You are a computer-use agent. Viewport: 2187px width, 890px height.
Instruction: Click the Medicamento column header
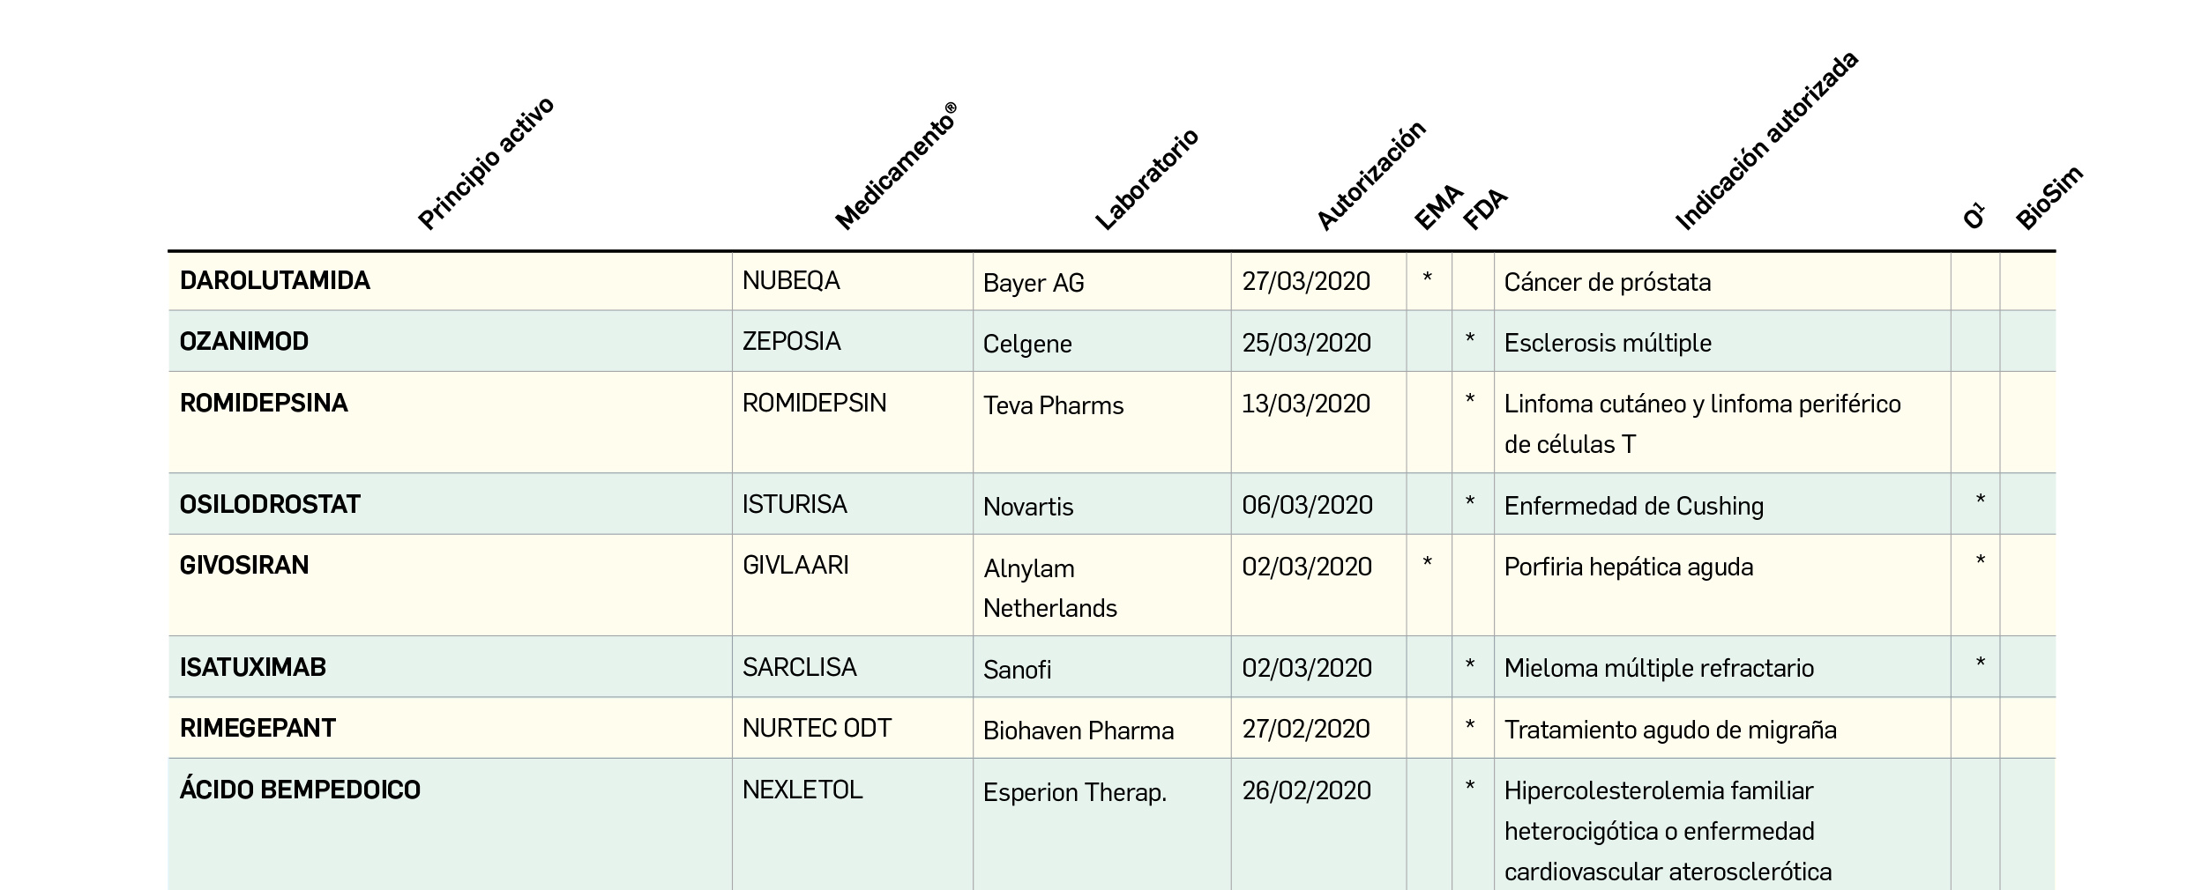point(896,167)
